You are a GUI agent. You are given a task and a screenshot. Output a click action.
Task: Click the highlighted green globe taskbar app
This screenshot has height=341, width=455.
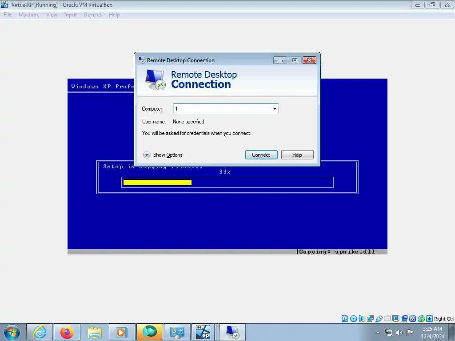coord(150,332)
